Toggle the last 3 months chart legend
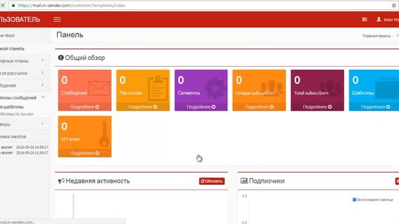Image resolution: width=399 pixels, height=224 pixels. (373, 200)
